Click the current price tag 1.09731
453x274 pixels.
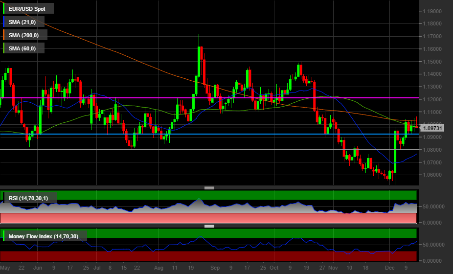pos(433,128)
